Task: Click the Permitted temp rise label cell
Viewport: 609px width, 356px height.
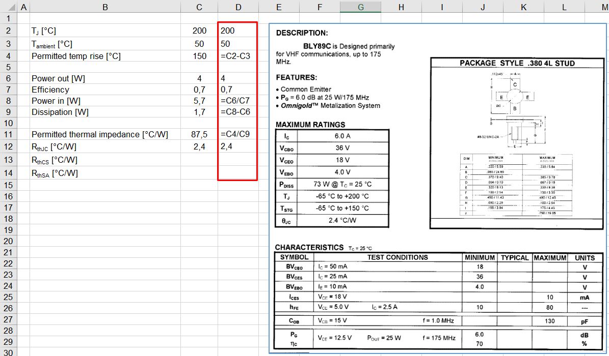Action: 76,56
